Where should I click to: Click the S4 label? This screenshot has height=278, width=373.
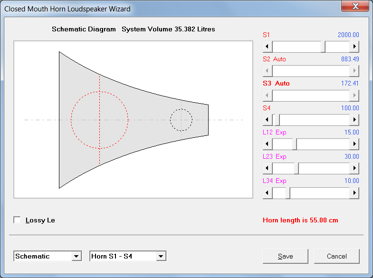[267, 108]
